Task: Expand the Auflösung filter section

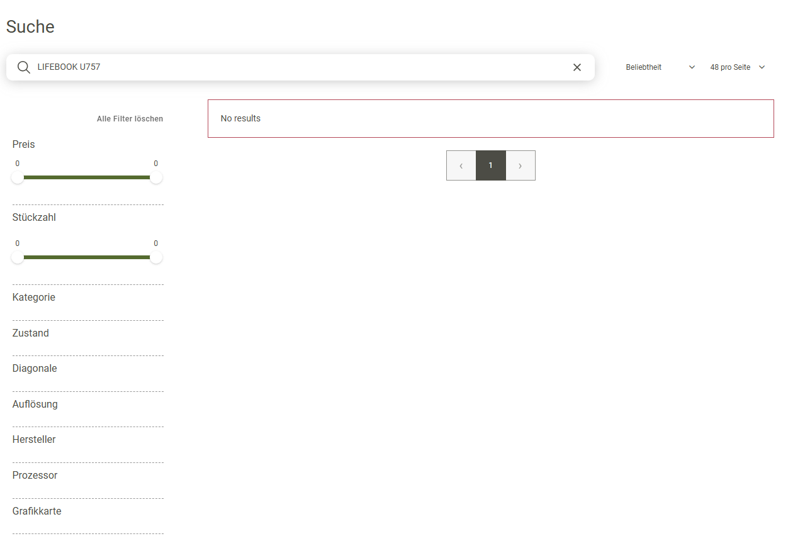Action: pos(35,404)
